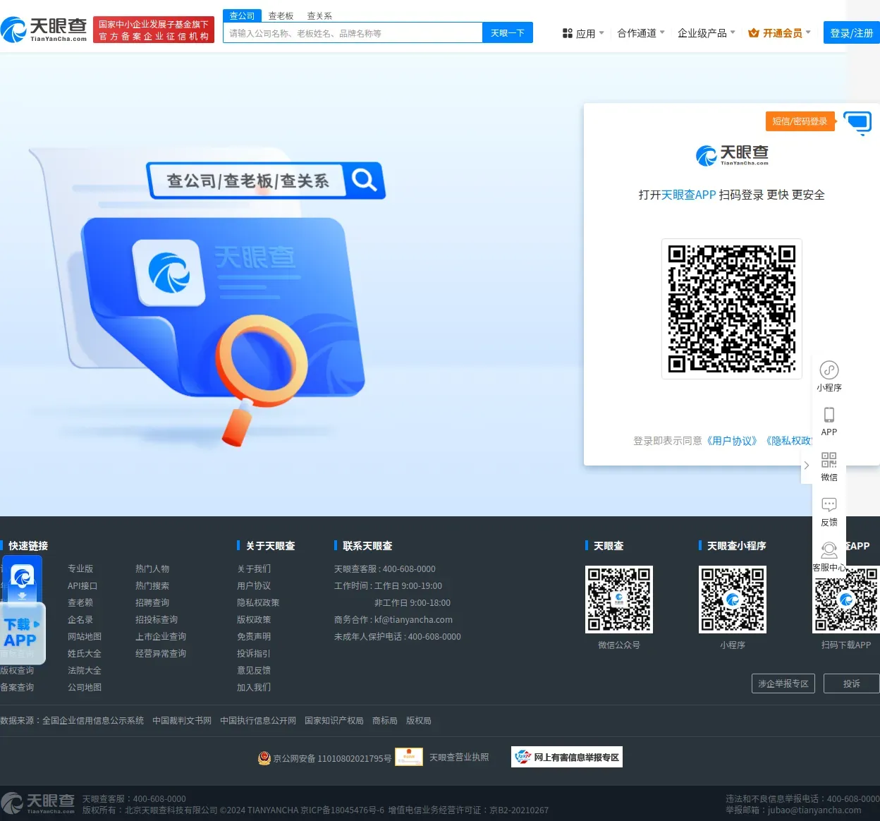Image resolution: width=880 pixels, height=821 pixels.
Task: Open footer link 网站地图
Action: 85,636
